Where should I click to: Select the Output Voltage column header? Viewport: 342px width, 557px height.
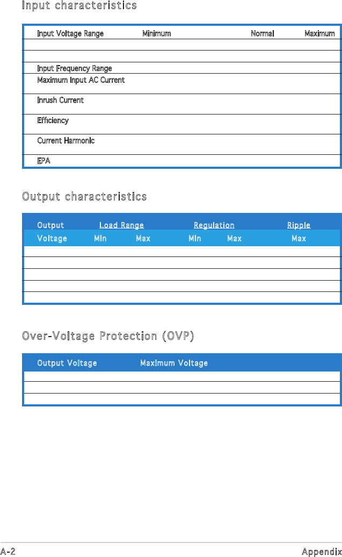point(67,363)
